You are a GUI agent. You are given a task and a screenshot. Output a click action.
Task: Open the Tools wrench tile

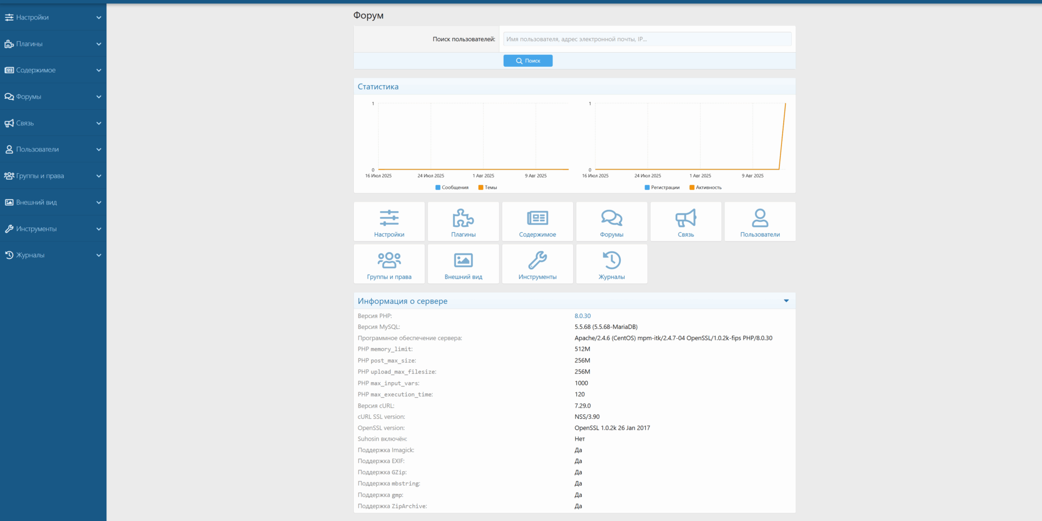pyautogui.click(x=537, y=264)
